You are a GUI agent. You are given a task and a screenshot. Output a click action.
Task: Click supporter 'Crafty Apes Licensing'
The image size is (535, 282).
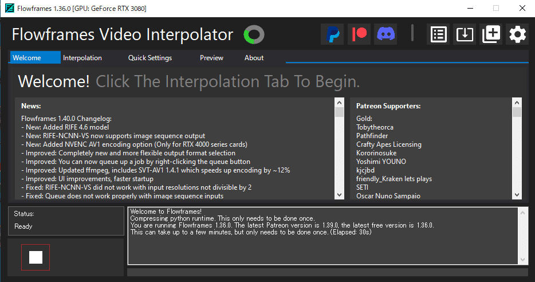pyautogui.click(x=388, y=144)
